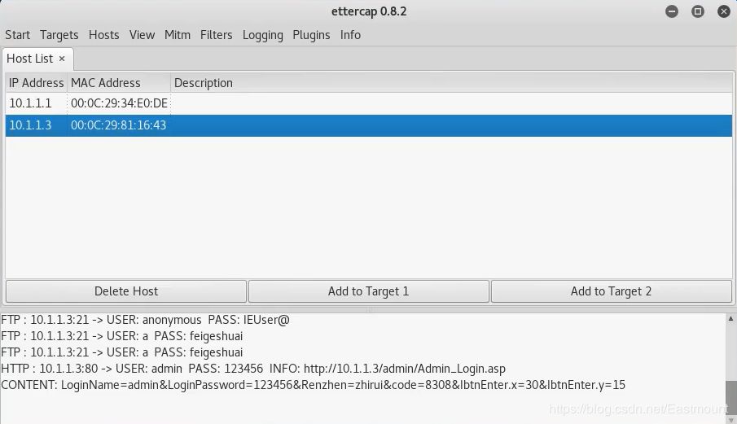Image resolution: width=737 pixels, height=424 pixels.
Task: Sort hosts by IP Address column
Action: tap(36, 83)
